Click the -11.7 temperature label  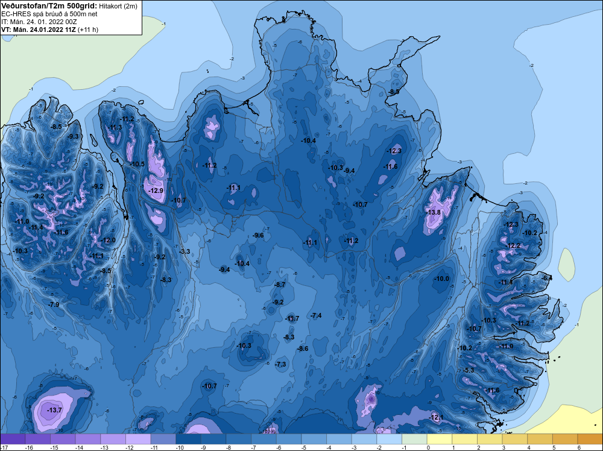(x=292, y=319)
